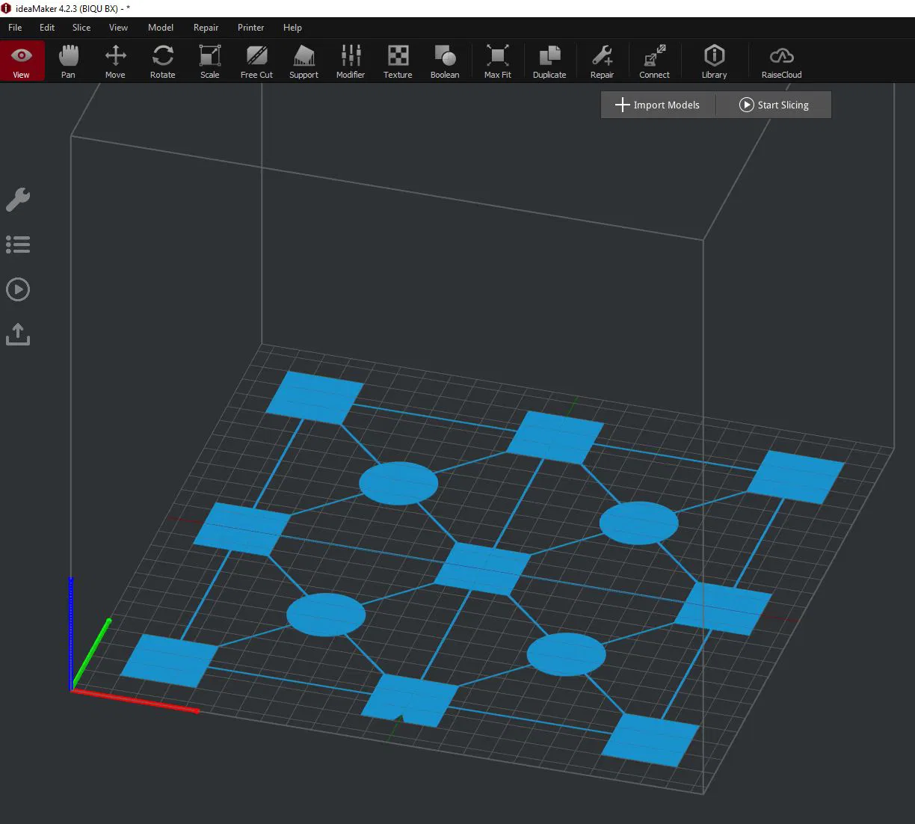Open the Model menu
The image size is (915, 824).
[161, 28]
